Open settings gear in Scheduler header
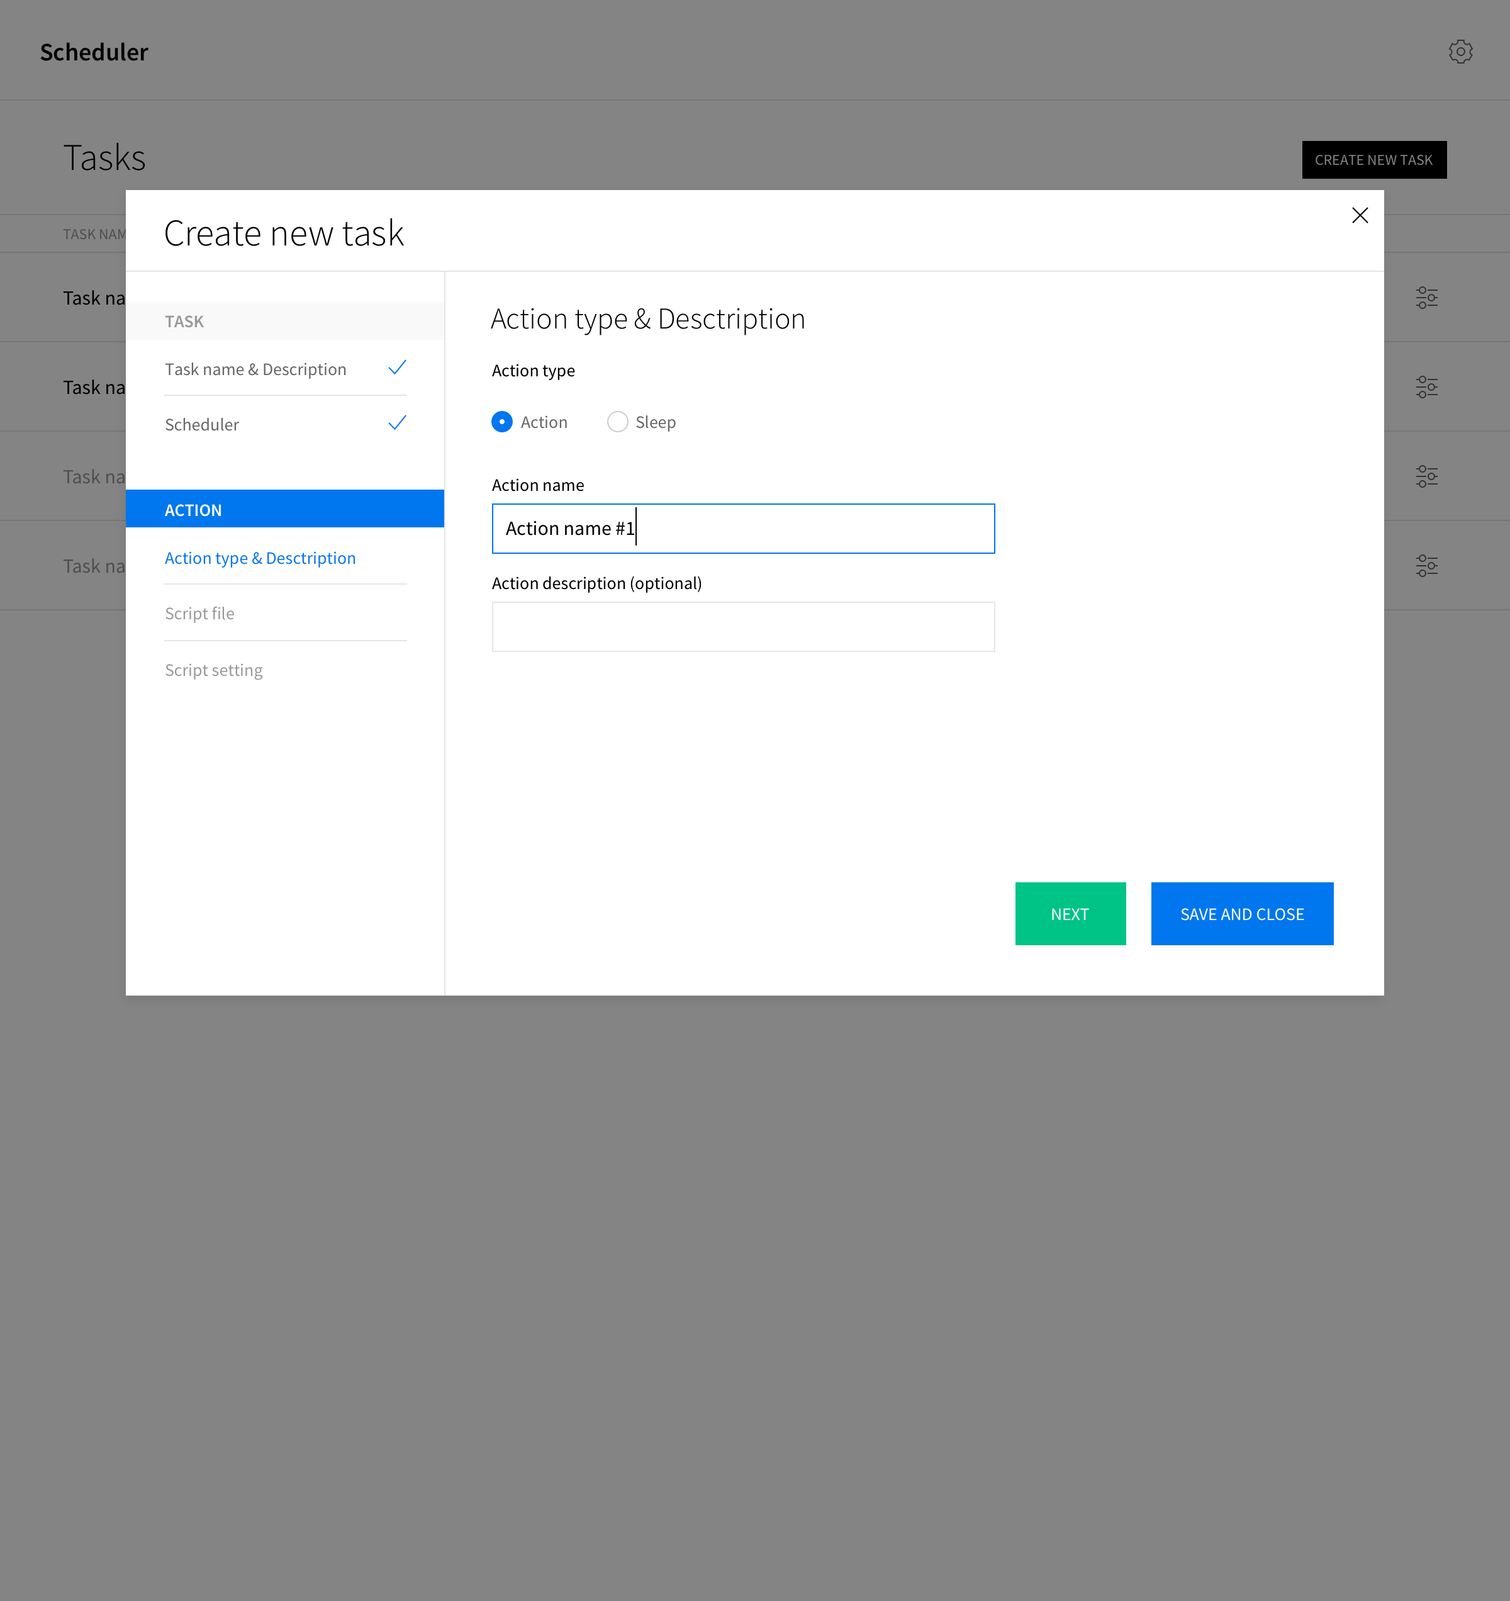1510x1601 pixels. [x=1460, y=52]
